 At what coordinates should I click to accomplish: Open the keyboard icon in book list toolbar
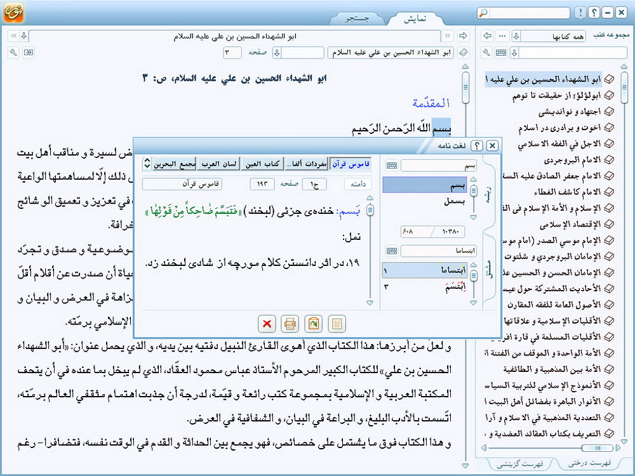click(x=501, y=53)
